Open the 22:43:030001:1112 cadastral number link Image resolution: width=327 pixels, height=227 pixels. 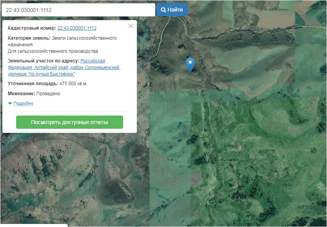(x=77, y=28)
